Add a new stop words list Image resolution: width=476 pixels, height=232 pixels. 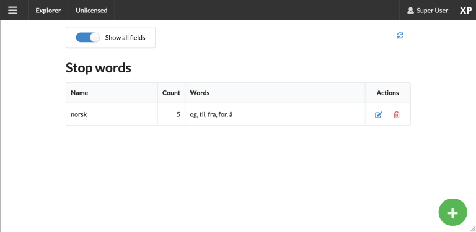tap(452, 213)
